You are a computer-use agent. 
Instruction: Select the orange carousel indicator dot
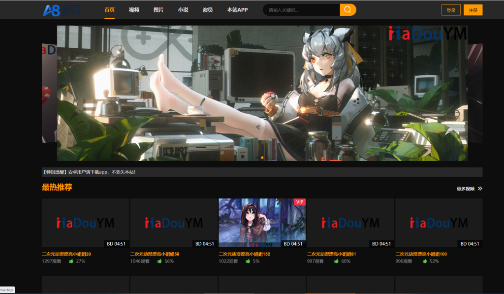[x=262, y=158]
